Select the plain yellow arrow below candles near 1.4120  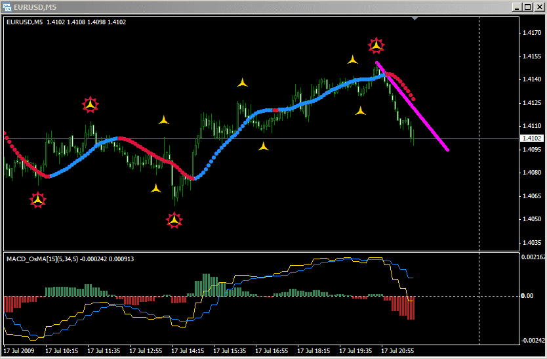pyautogui.click(x=360, y=111)
